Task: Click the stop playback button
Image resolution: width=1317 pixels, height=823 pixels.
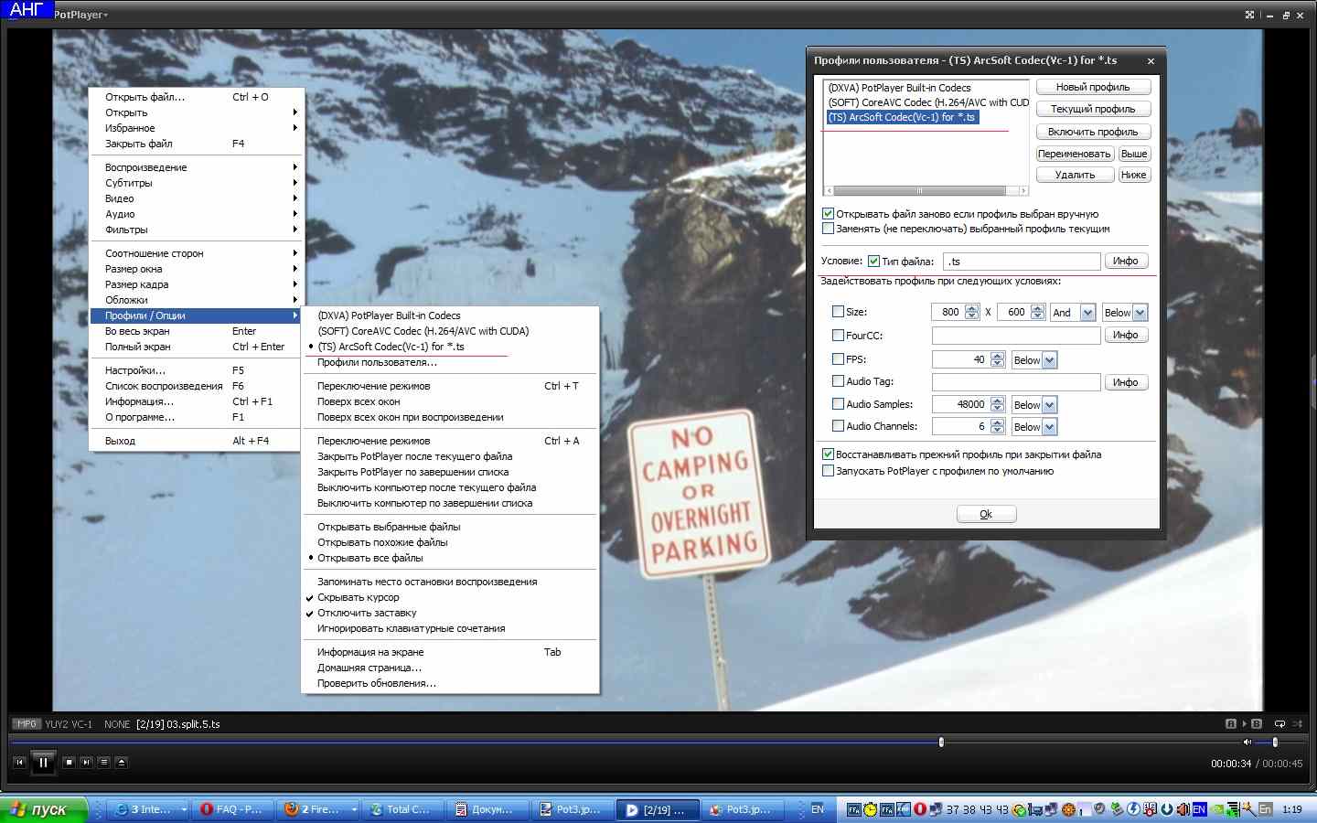Action: coord(69,762)
